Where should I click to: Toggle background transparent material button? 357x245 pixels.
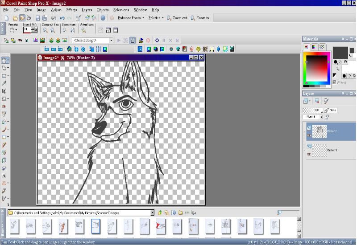(x=354, y=76)
